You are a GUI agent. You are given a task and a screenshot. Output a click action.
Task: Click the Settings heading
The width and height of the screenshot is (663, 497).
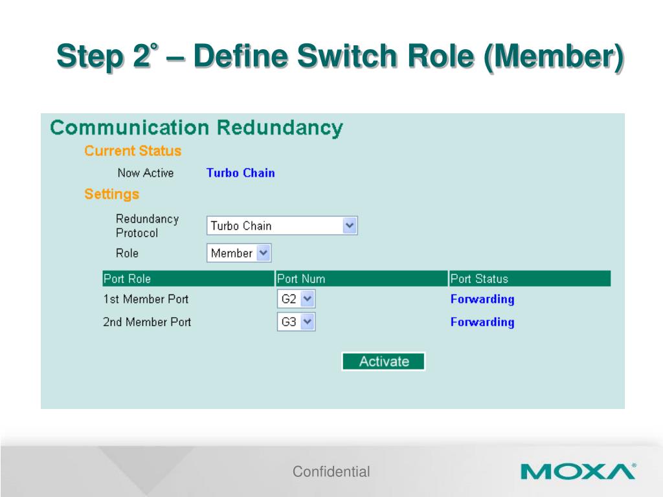click(x=111, y=194)
